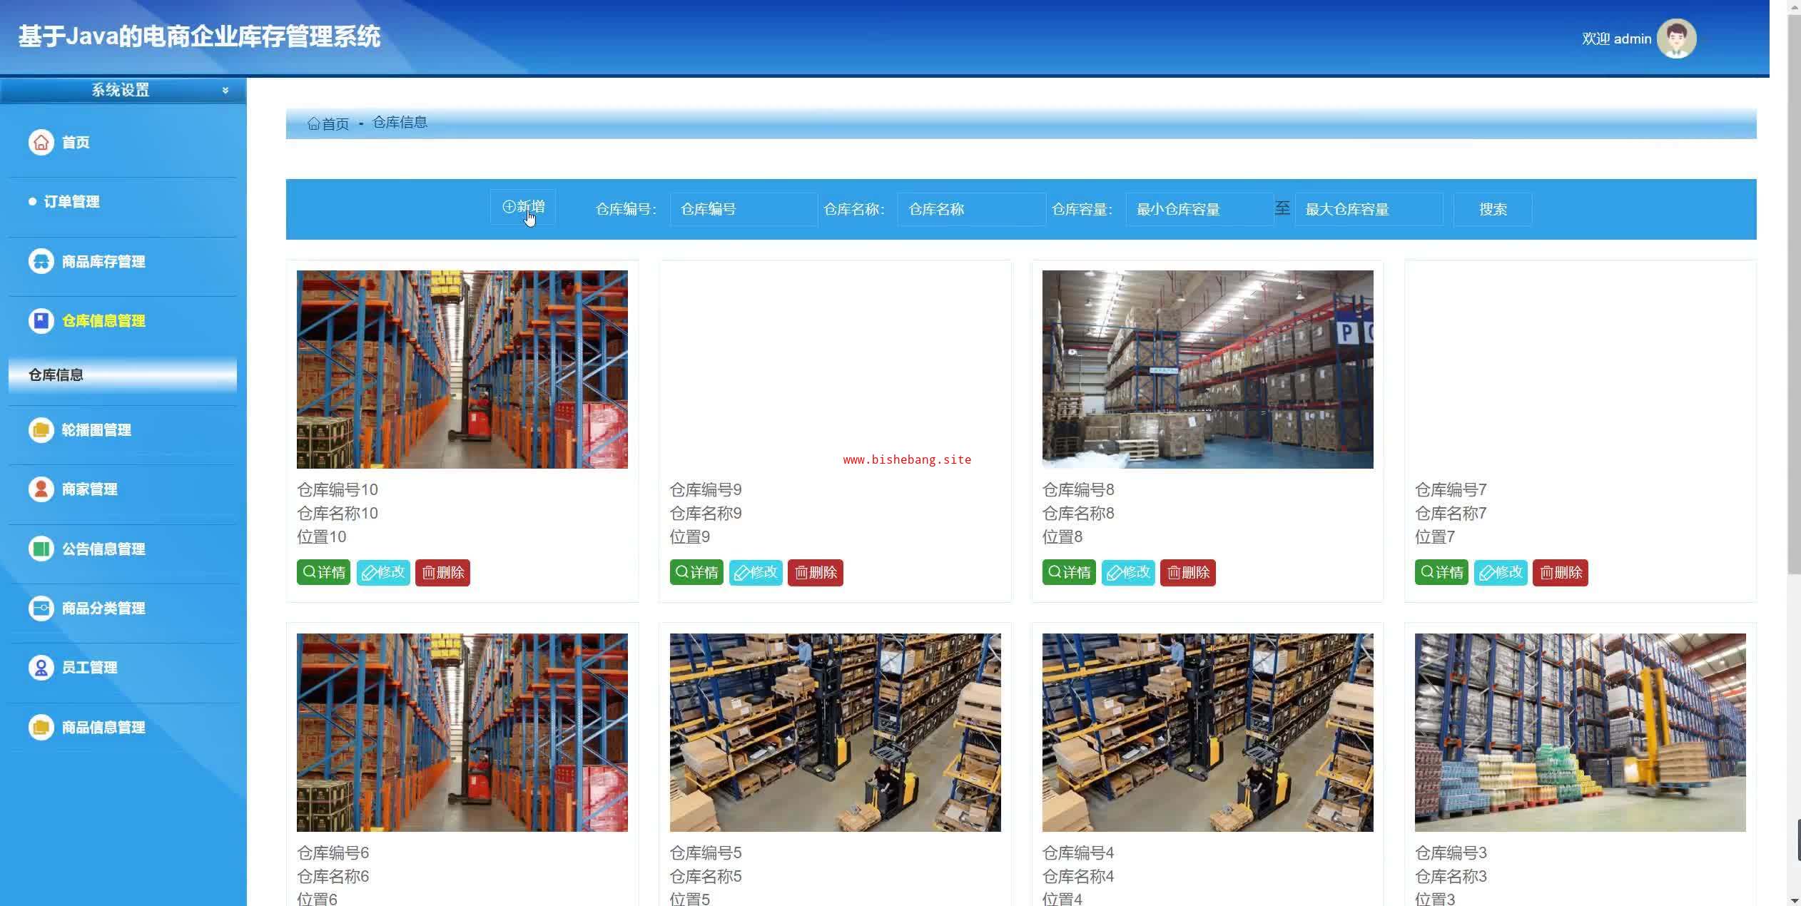
Task: Click the 公告信息管理 sidebar icon
Action: 41,549
